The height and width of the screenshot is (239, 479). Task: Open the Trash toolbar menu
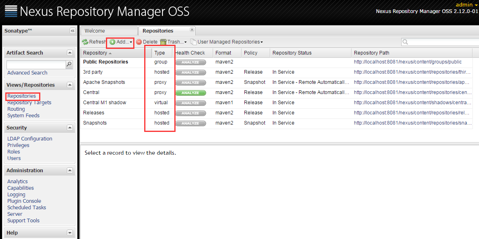click(173, 42)
